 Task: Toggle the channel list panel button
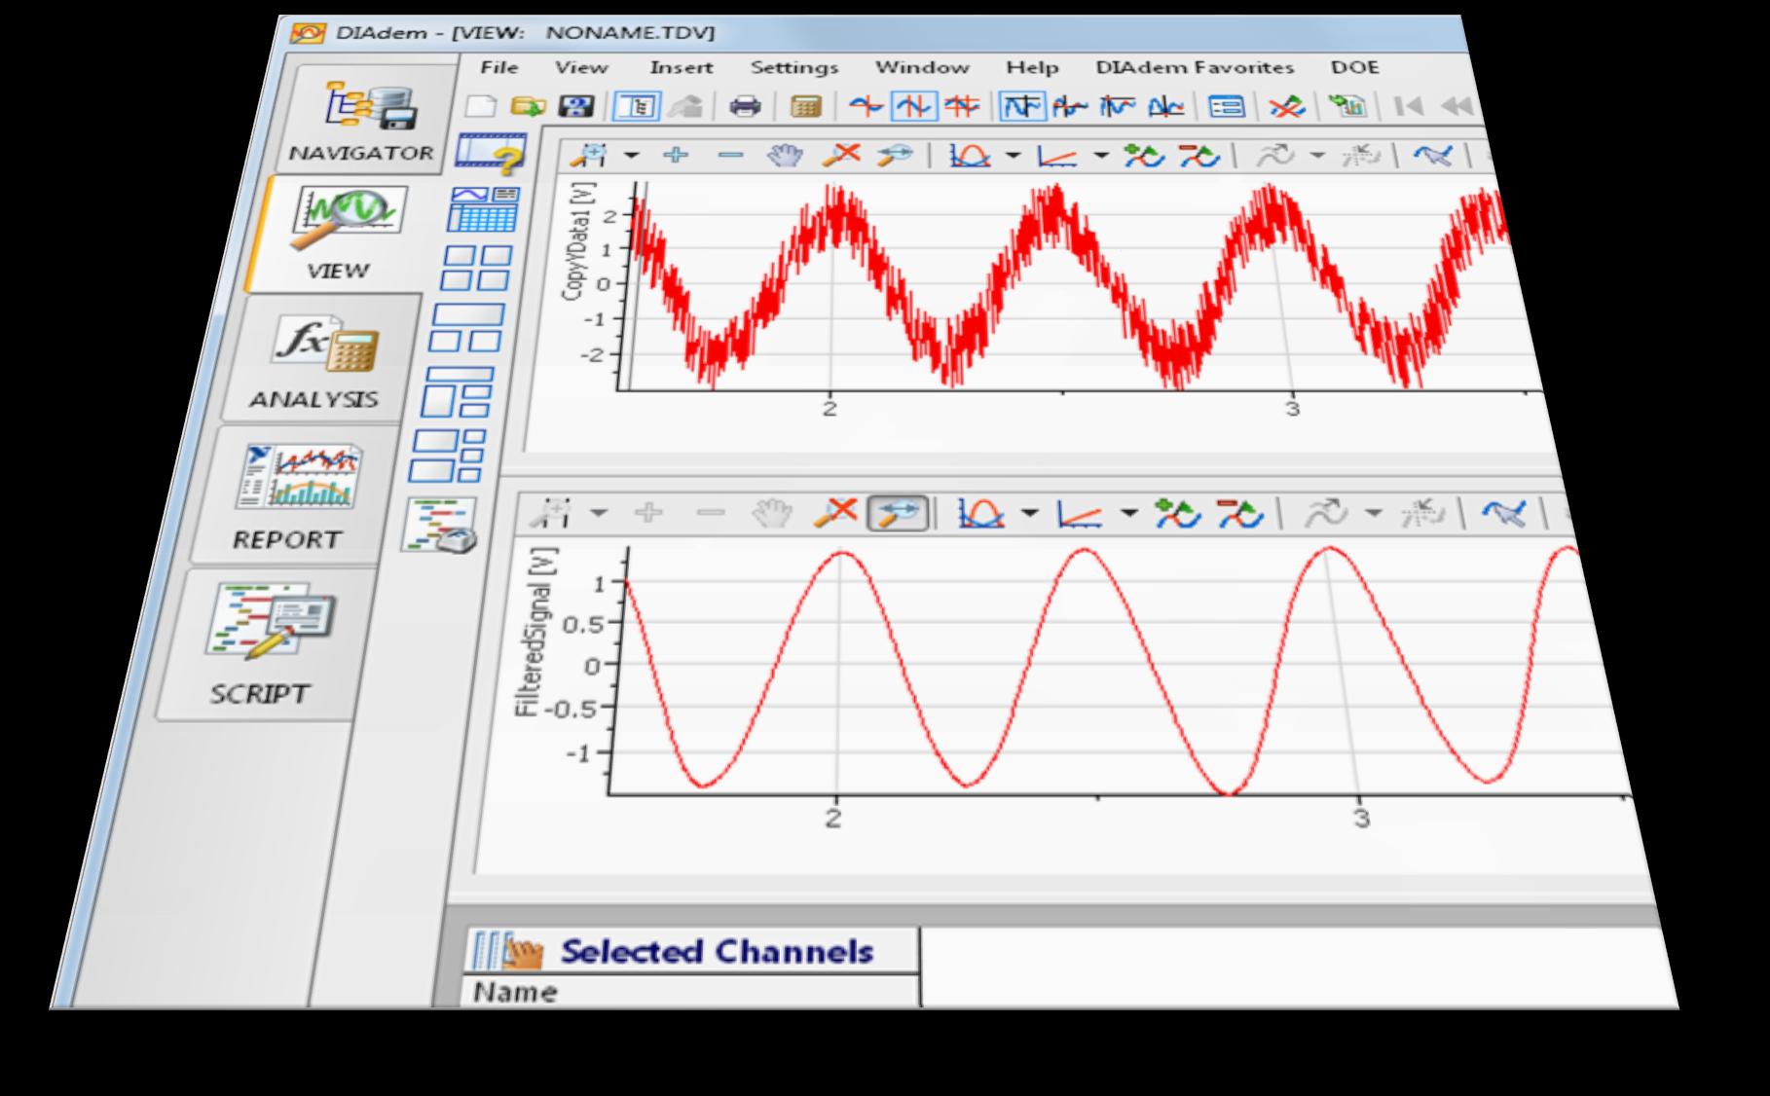pos(636,106)
